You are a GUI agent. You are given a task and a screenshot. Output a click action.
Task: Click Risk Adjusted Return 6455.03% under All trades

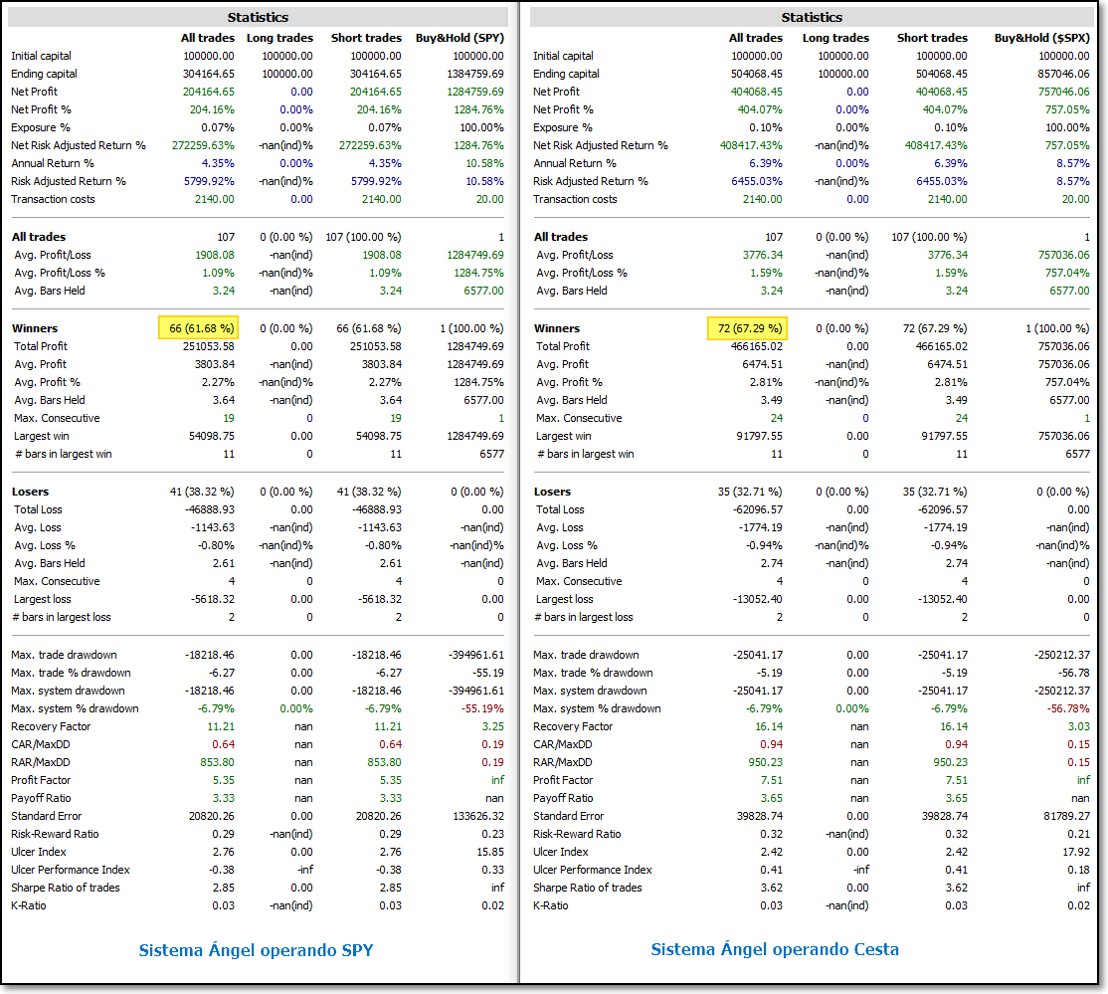click(757, 181)
